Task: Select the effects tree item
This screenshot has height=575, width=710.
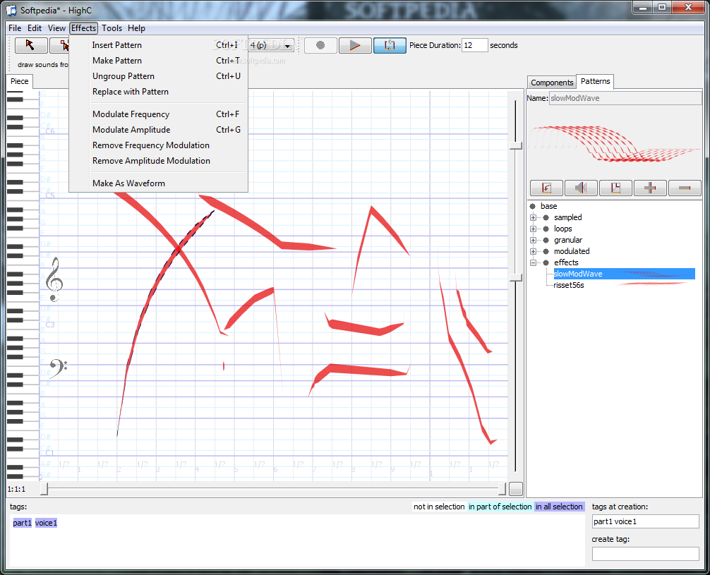Action: tap(566, 262)
